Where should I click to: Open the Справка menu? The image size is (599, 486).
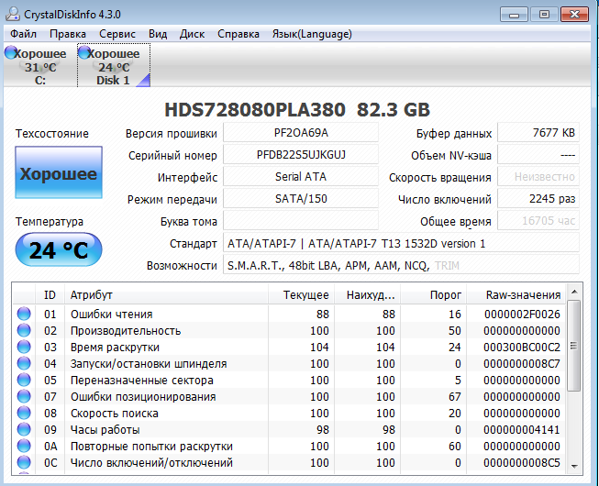pos(238,34)
